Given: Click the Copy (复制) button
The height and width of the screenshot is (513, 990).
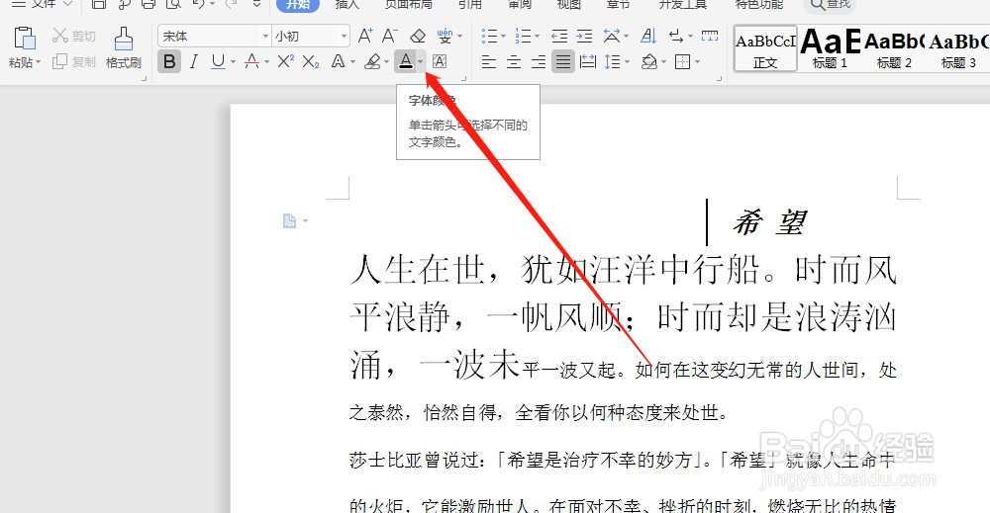Looking at the screenshot, I should (74, 61).
